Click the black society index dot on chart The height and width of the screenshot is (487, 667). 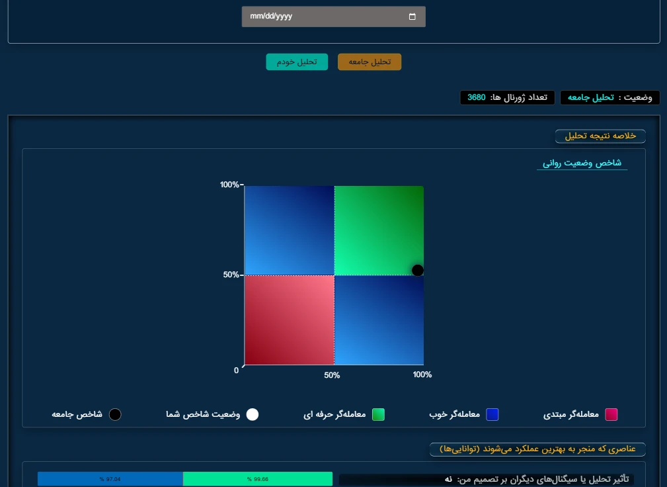(x=418, y=270)
